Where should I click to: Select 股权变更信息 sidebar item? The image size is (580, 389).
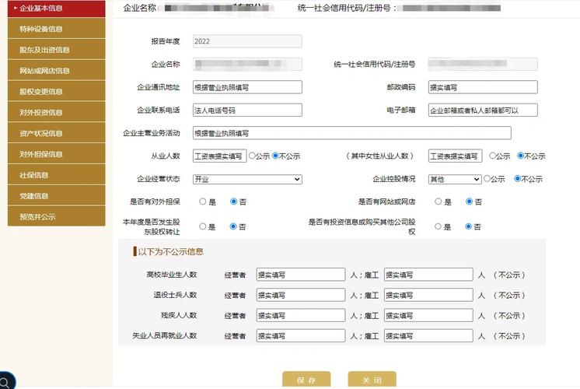[x=56, y=92]
